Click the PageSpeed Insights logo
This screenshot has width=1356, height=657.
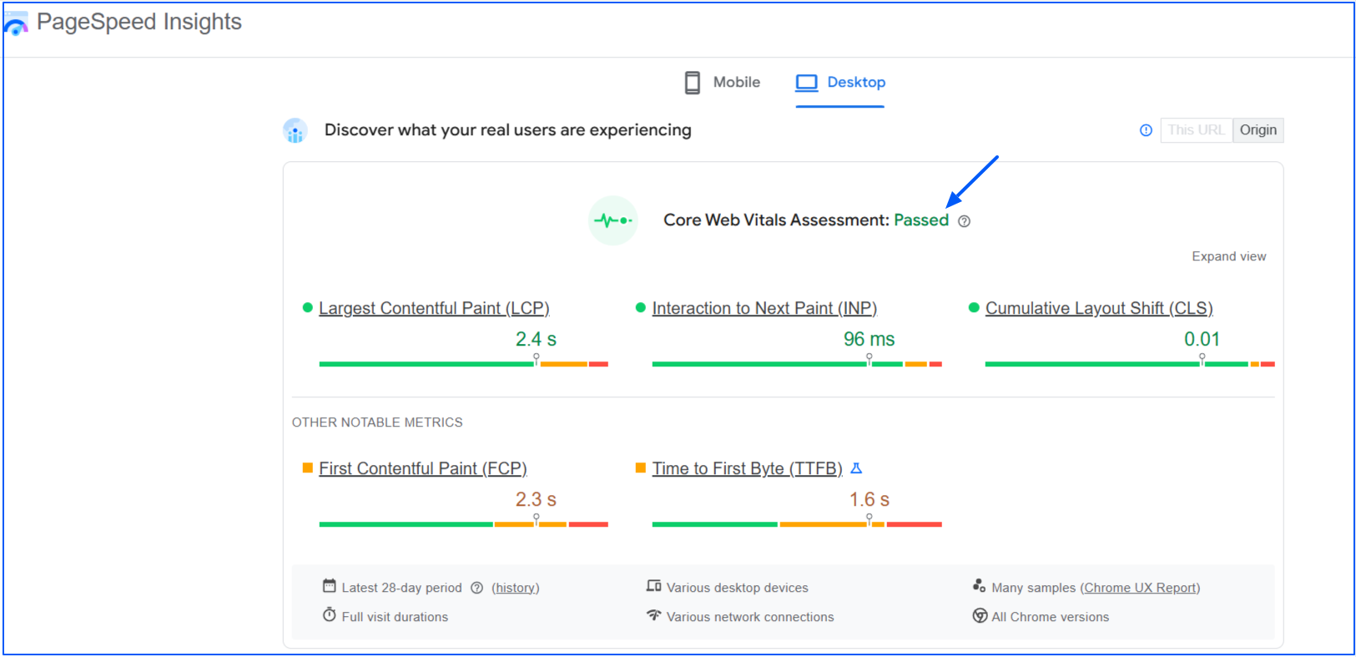tap(14, 23)
